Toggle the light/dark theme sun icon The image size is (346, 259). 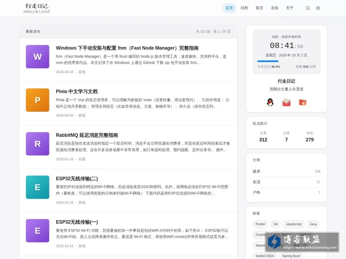click(x=318, y=8)
